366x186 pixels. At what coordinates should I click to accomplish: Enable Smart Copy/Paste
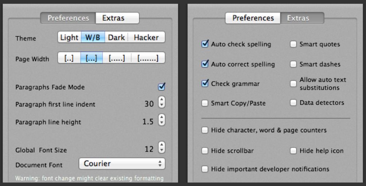point(205,103)
